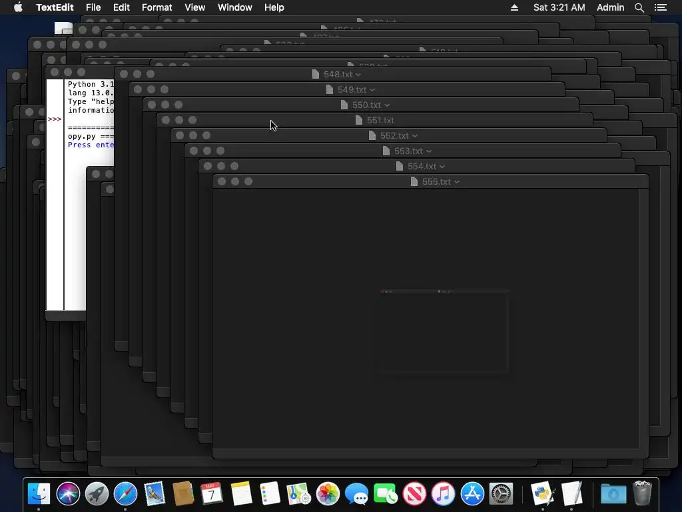Click the Admin user menu
682x512 pixels.
[610, 7]
